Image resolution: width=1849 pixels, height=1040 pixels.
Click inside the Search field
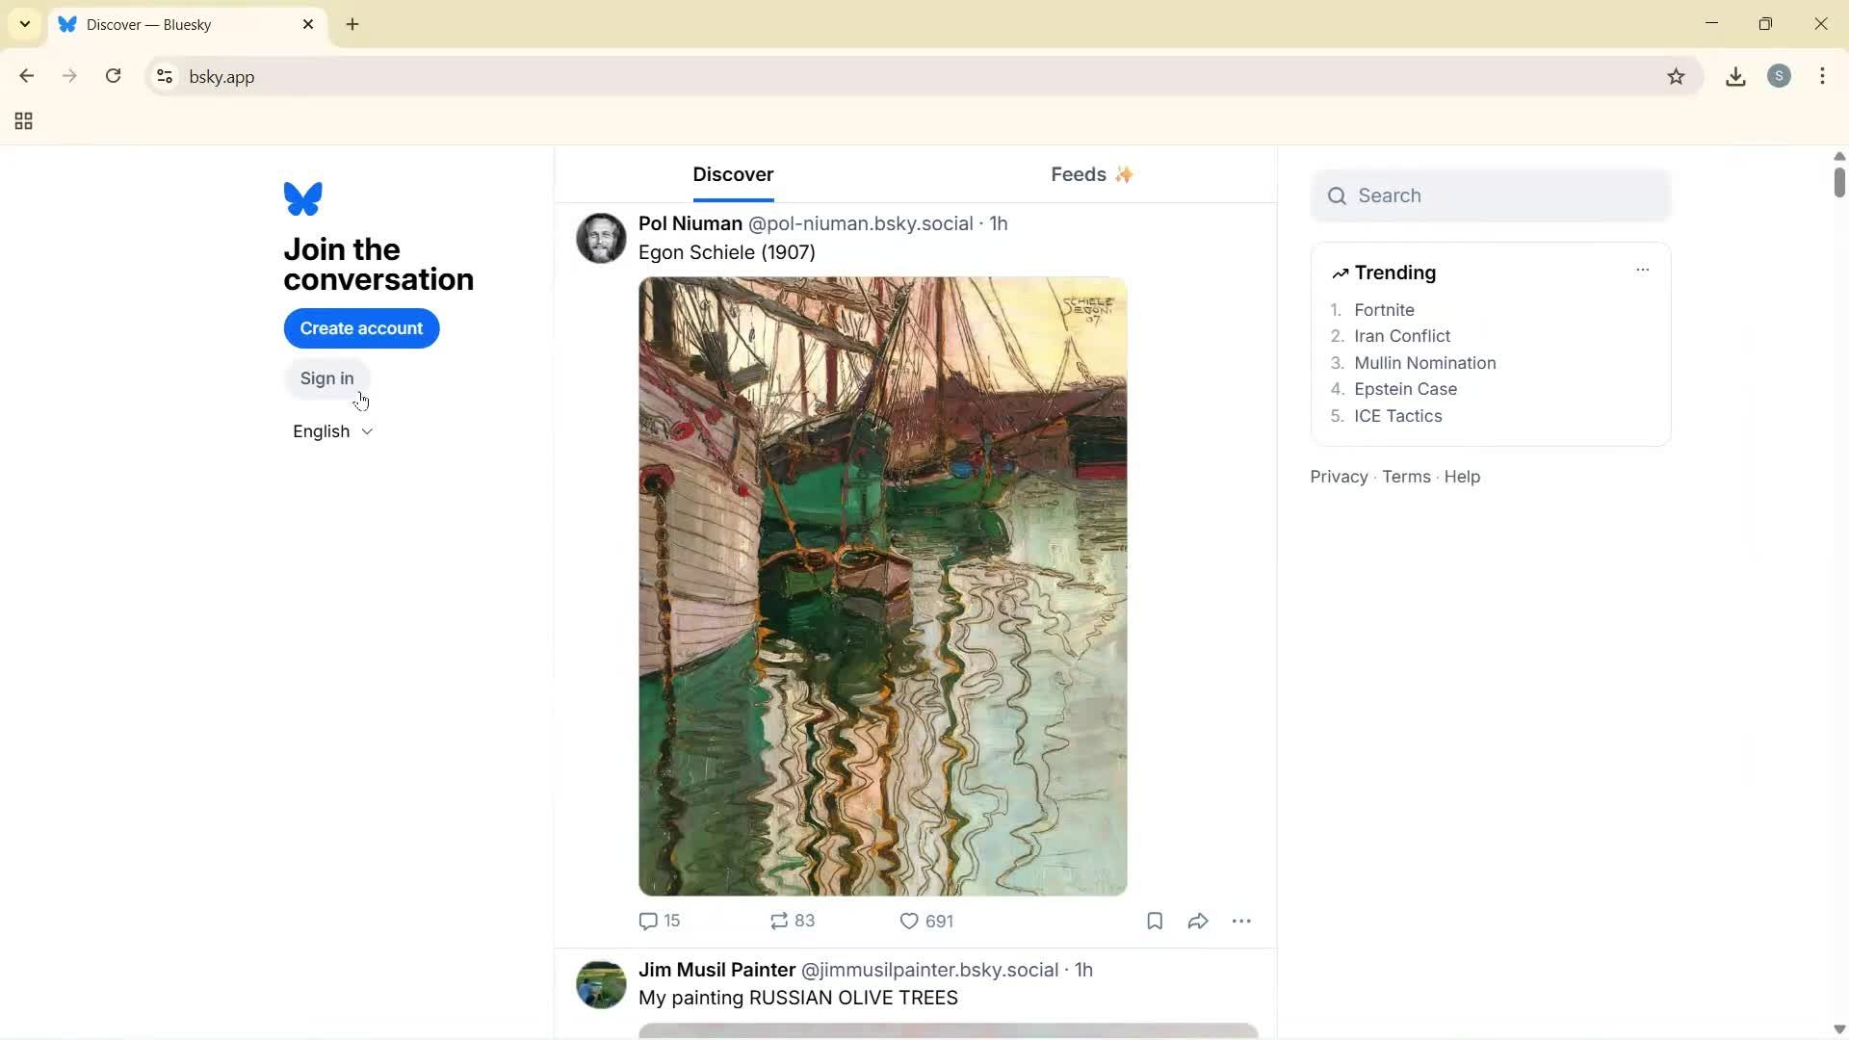(1489, 195)
